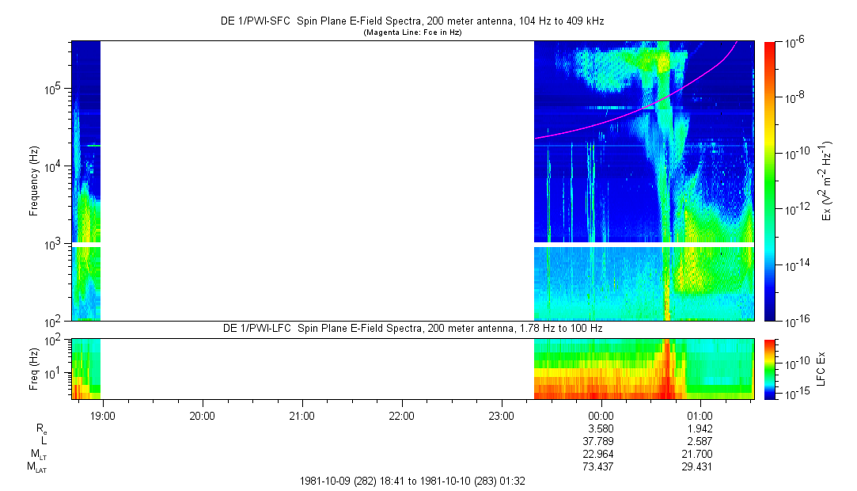Click the Magenta Line Fce subtitle
The height and width of the screenshot is (491, 857).
(411, 32)
